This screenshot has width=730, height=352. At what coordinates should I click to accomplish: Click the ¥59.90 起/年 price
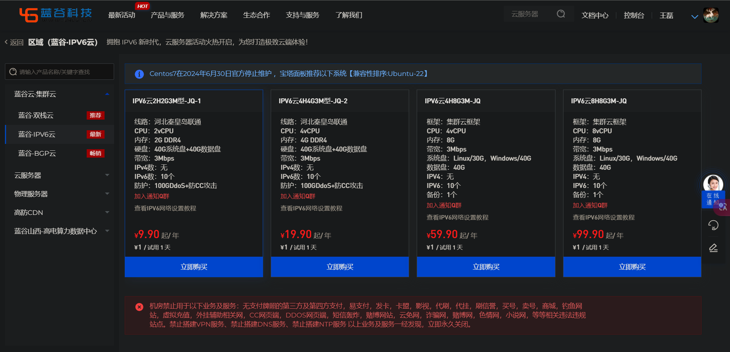coord(452,235)
